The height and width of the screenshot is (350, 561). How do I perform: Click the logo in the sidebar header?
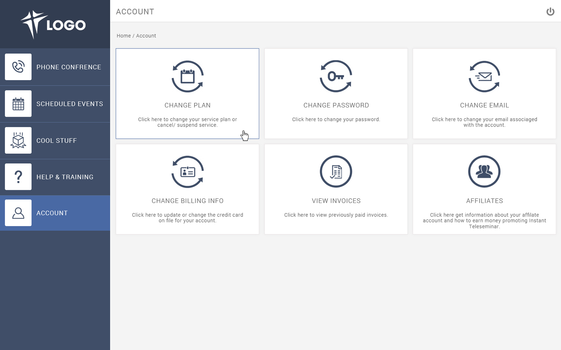53,25
